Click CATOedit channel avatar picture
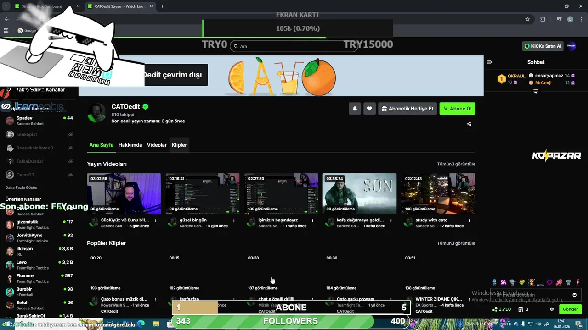The height and width of the screenshot is (330, 588). 96,112
